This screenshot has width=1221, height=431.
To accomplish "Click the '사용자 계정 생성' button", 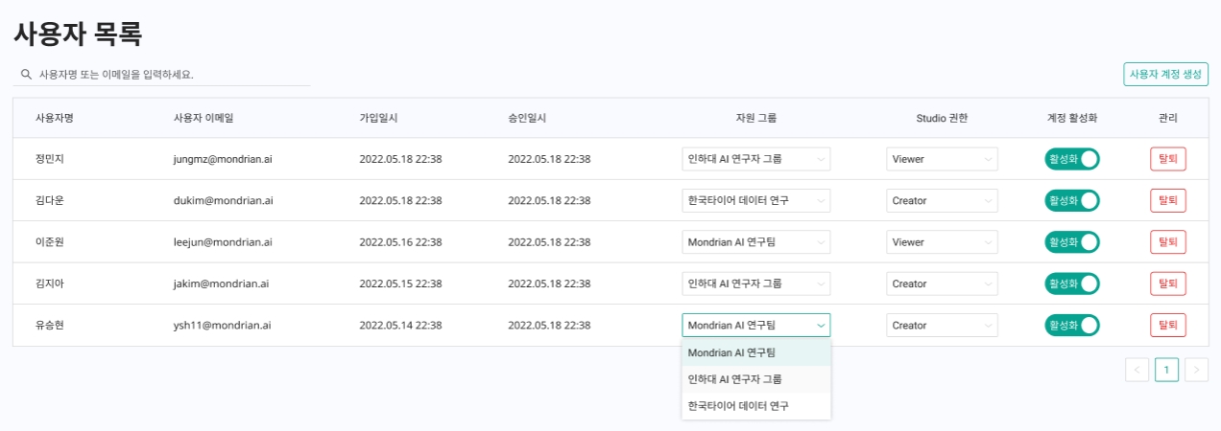I will pyautogui.click(x=1165, y=74).
